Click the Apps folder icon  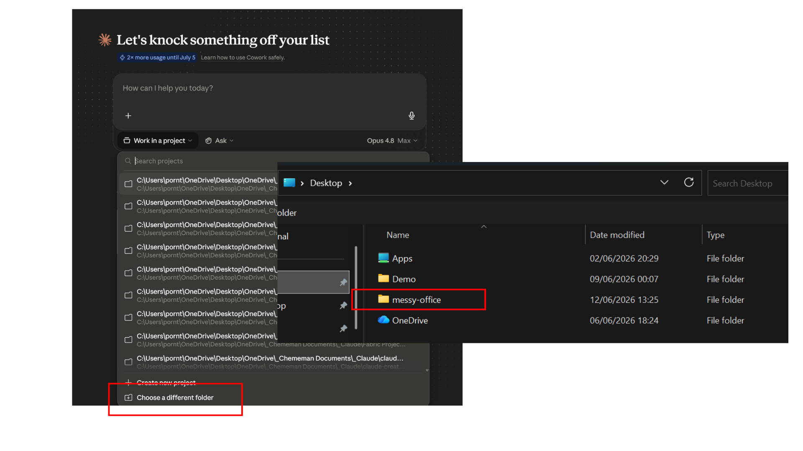[x=384, y=258]
